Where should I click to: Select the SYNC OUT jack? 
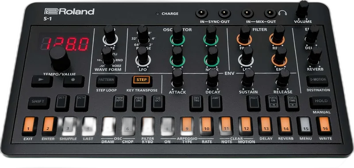tap(225, 13)
